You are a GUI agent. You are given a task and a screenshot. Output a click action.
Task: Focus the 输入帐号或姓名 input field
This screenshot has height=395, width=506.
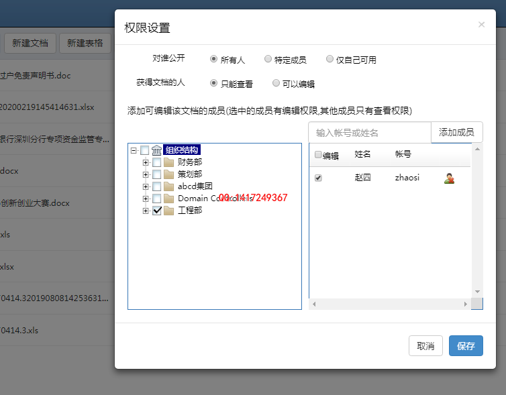click(370, 132)
